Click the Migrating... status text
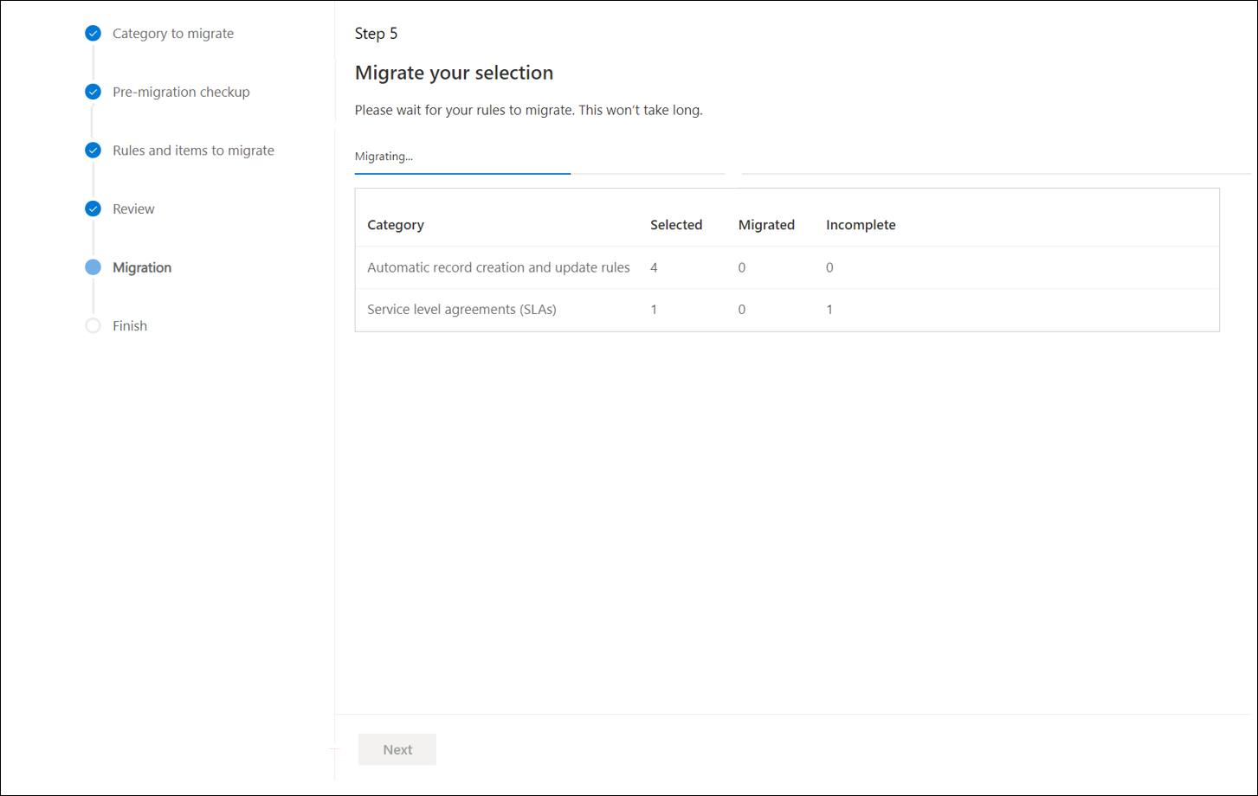The width and height of the screenshot is (1258, 796). tap(384, 157)
